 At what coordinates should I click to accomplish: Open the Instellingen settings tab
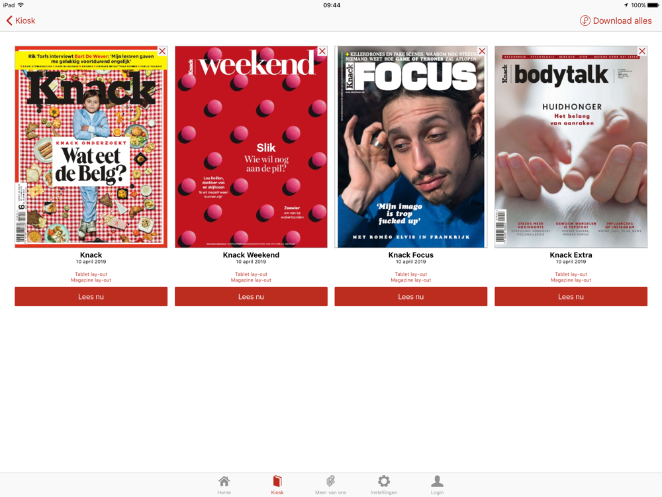coord(384,485)
